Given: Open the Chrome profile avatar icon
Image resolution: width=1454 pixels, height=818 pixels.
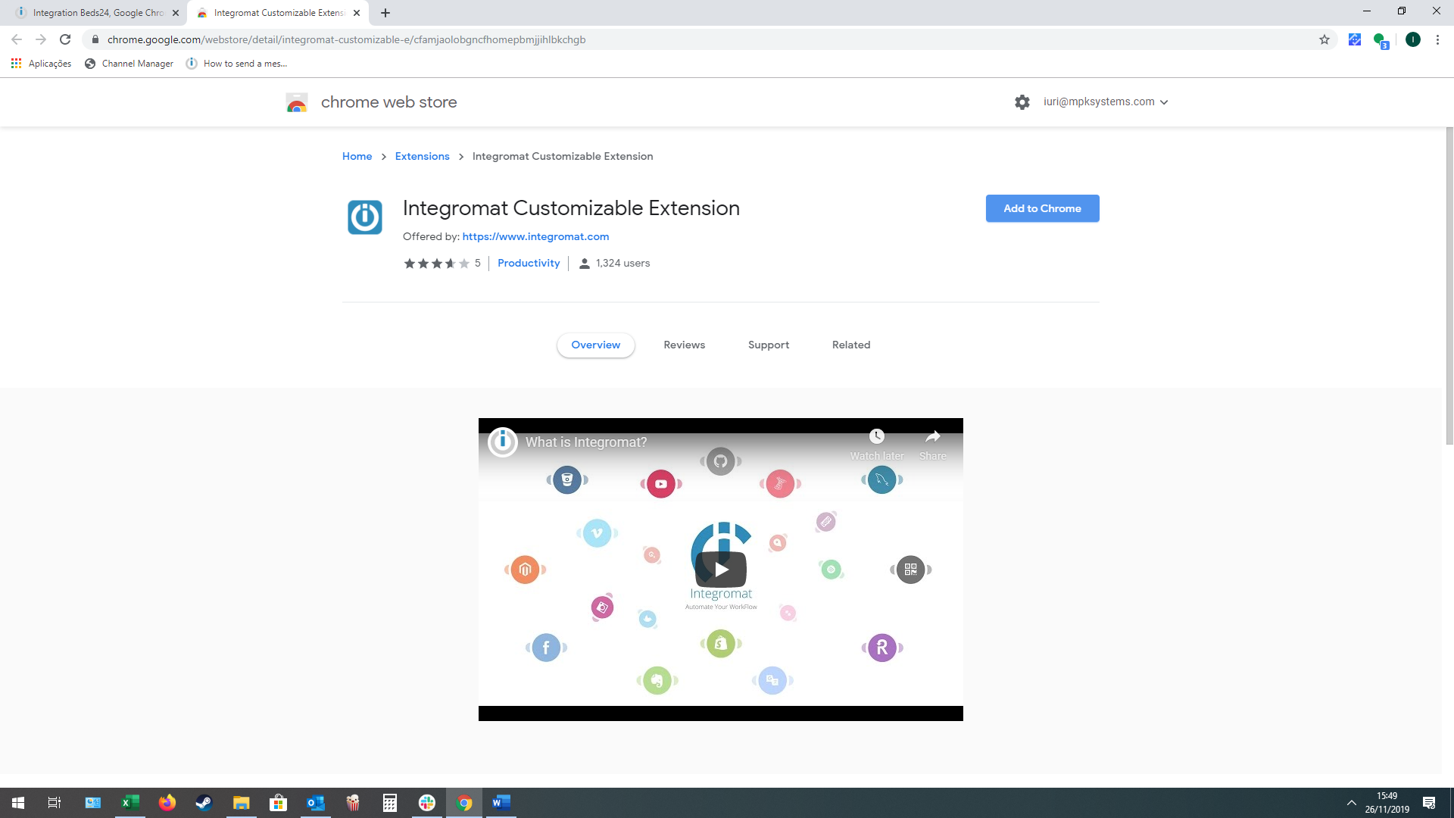Looking at the screenshot, I should click(1413, 39).
